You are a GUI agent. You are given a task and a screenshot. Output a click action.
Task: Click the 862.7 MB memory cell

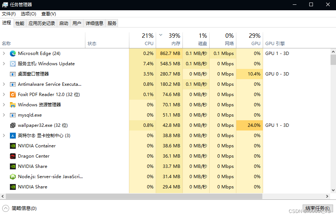[170, 54]
